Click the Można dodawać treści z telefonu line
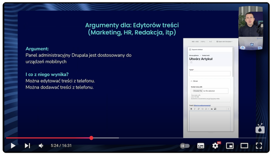This screenshot has width=273, height=156. (x=59, y=87)
